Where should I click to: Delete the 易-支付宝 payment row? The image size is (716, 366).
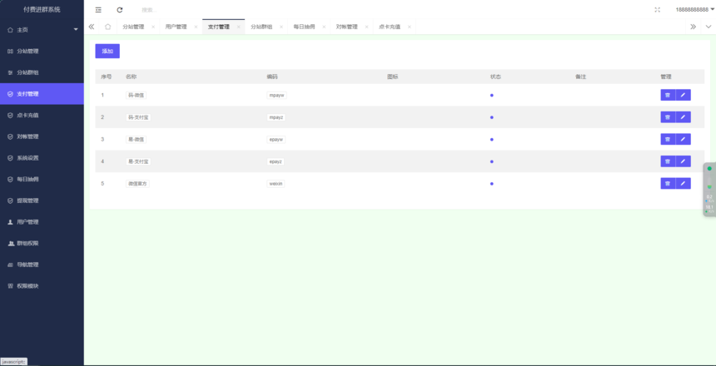click(668, 161)
